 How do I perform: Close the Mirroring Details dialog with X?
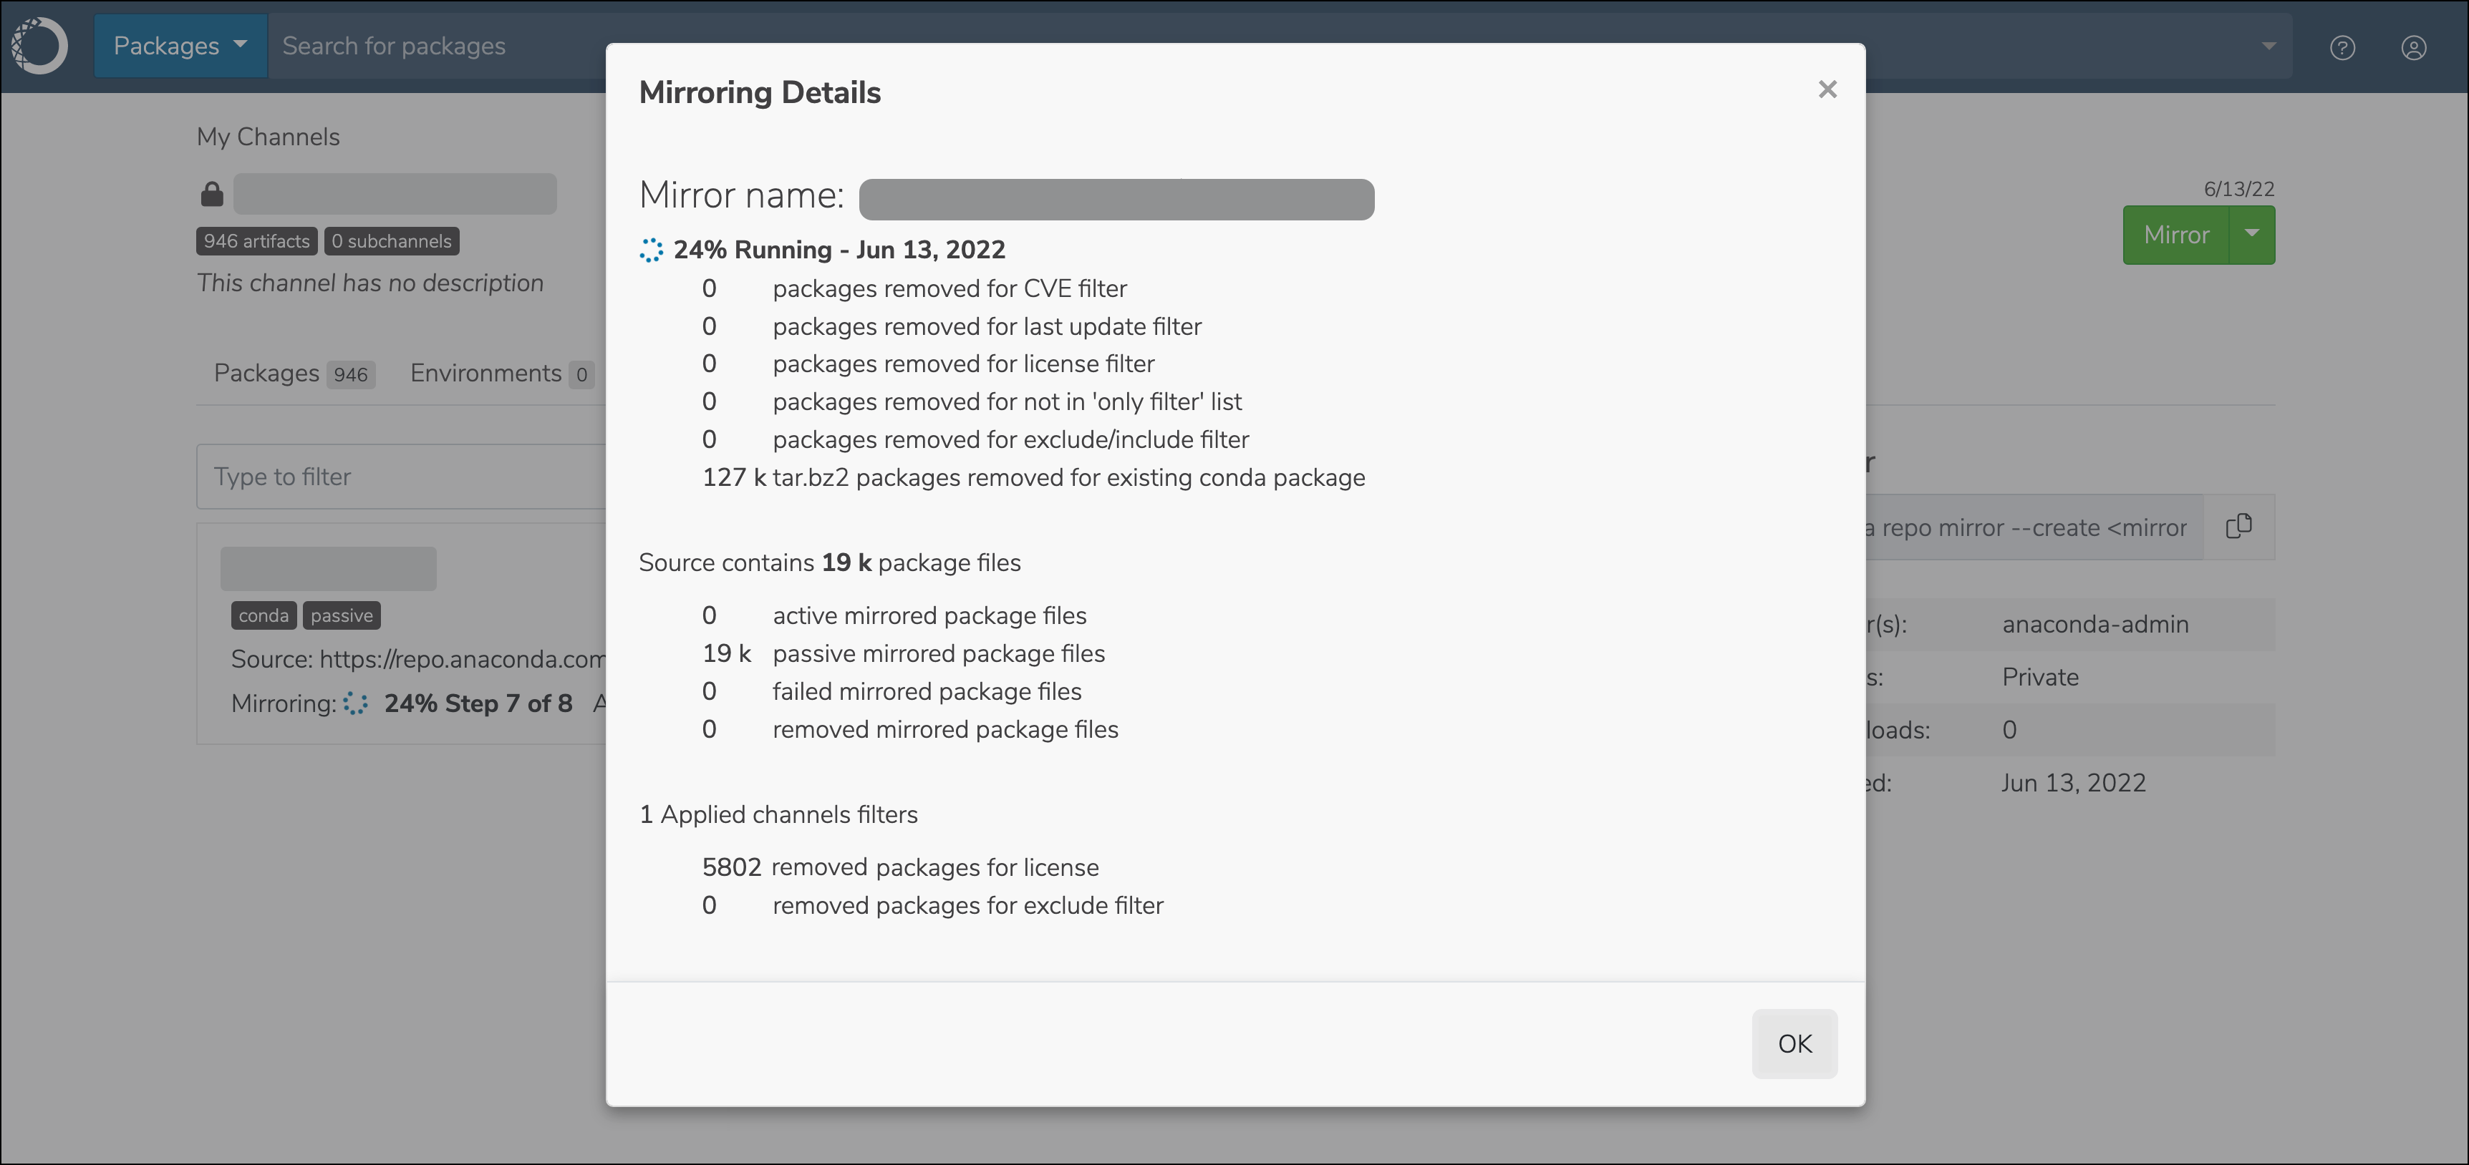[1827, 89]
